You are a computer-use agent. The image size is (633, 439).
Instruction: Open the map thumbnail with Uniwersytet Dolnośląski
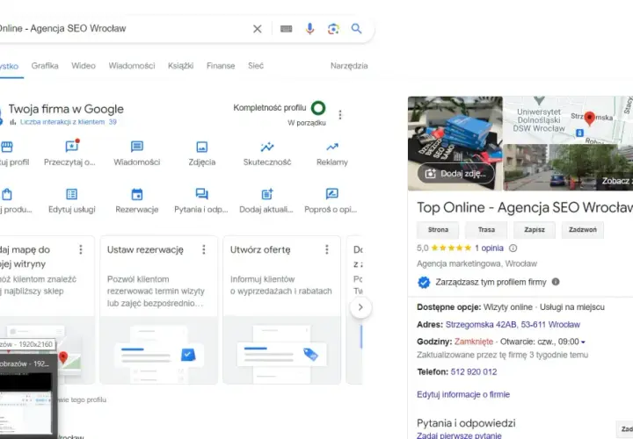[569, 119]
